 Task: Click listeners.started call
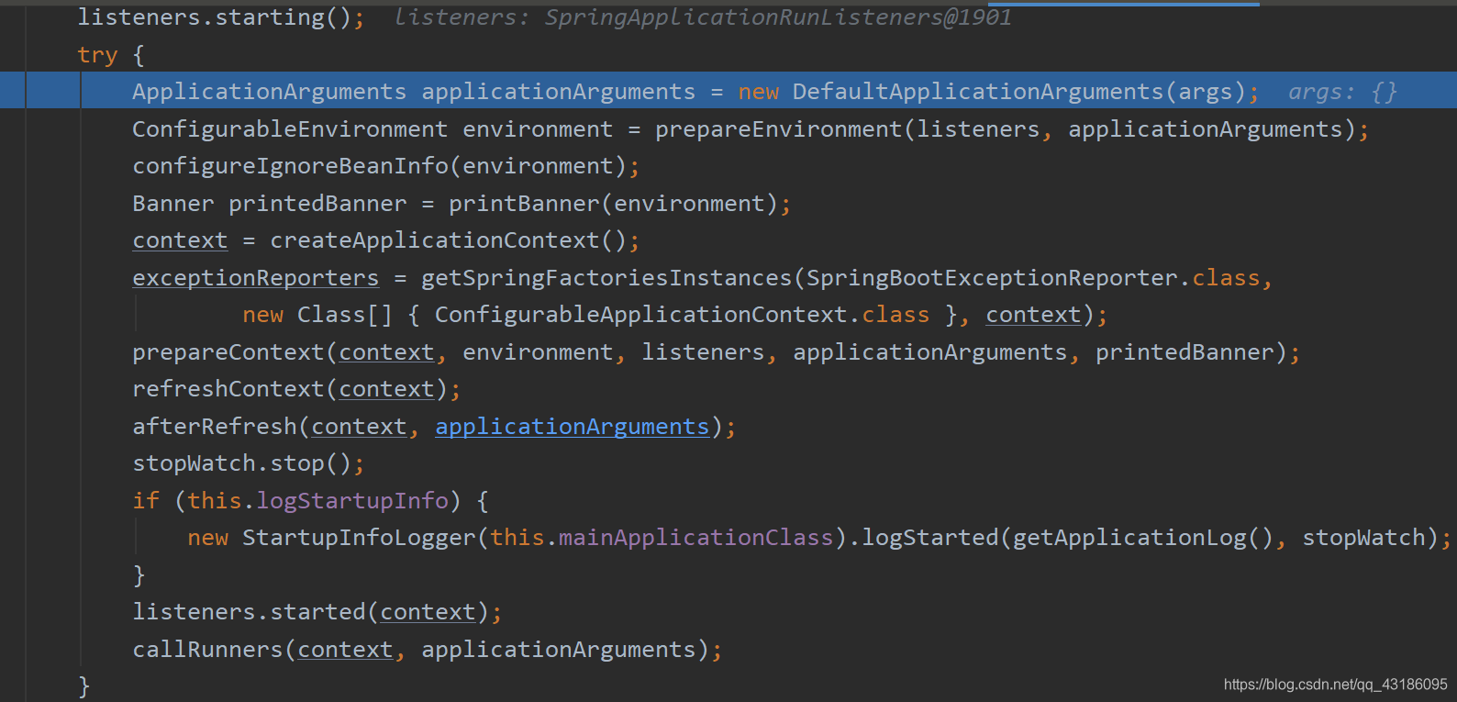249,612
